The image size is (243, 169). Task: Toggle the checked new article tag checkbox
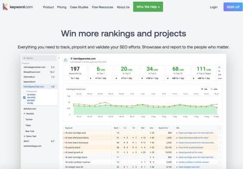click(x=24, y=97)
